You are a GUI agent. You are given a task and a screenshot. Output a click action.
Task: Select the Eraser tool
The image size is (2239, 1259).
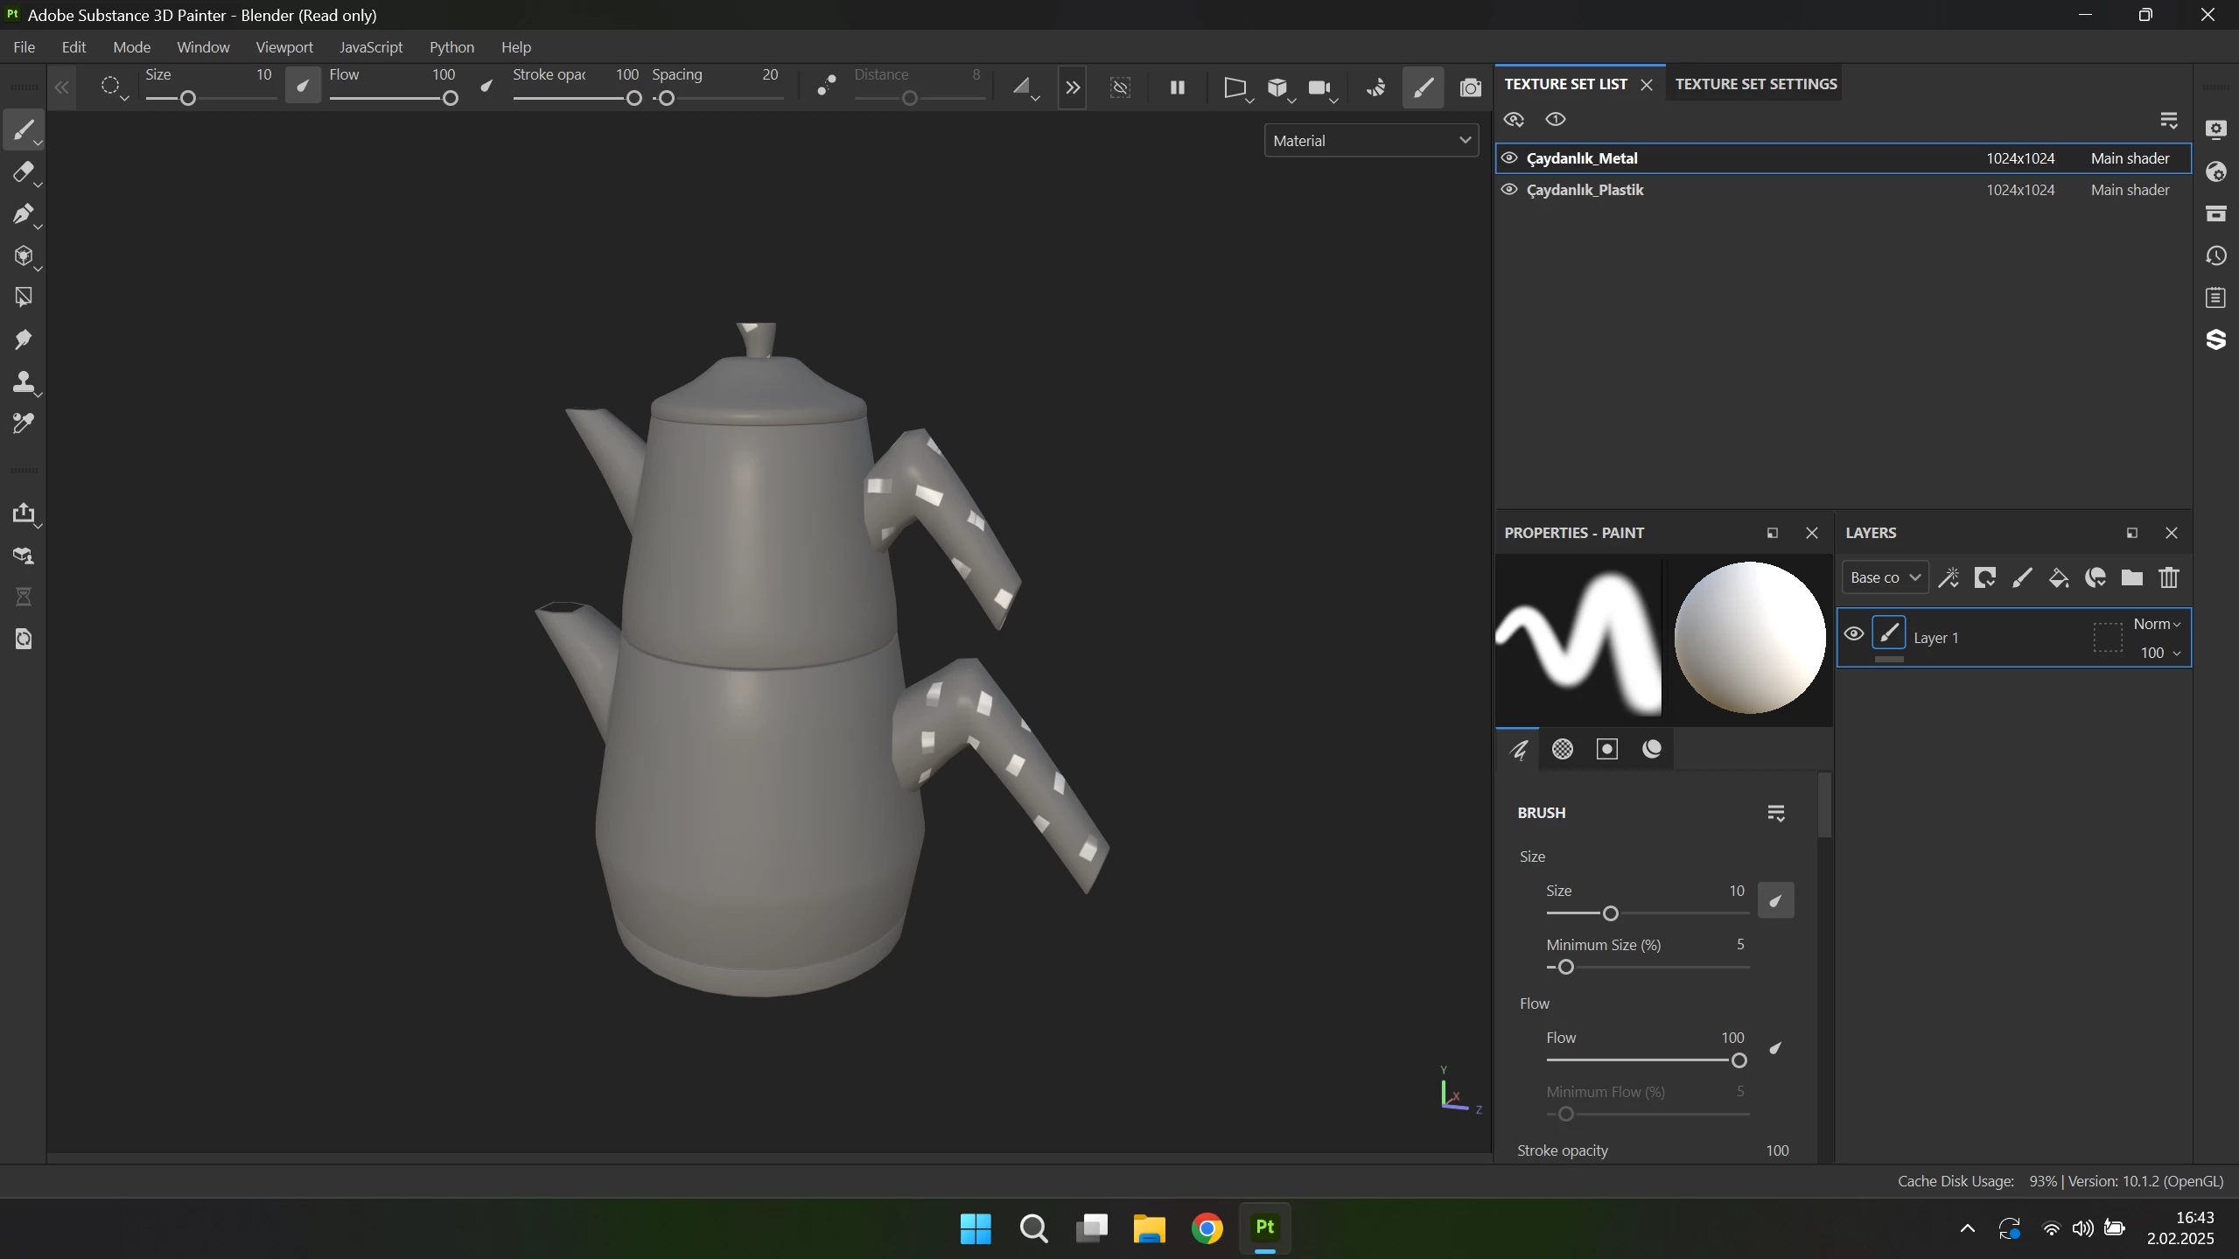24,172
